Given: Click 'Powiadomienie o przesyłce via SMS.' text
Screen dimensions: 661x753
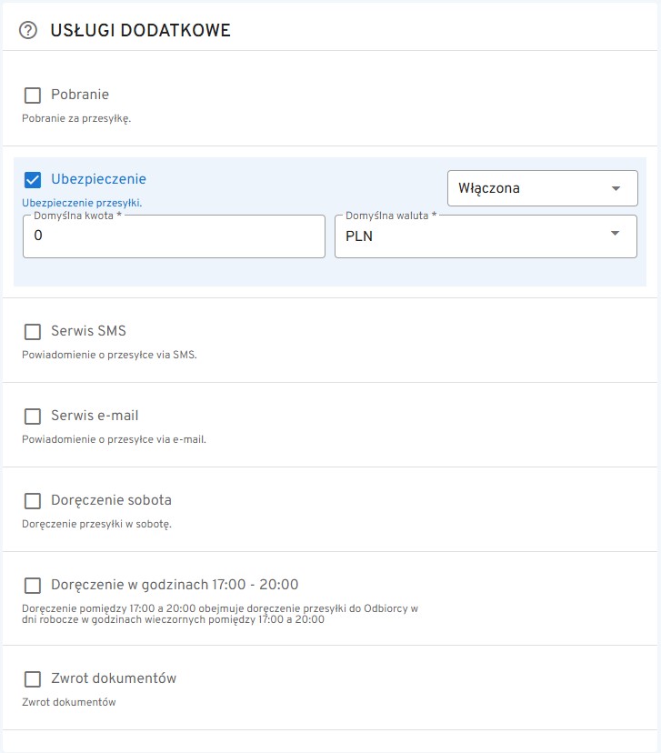Looking at the screenshot, I should coord(109,354).
